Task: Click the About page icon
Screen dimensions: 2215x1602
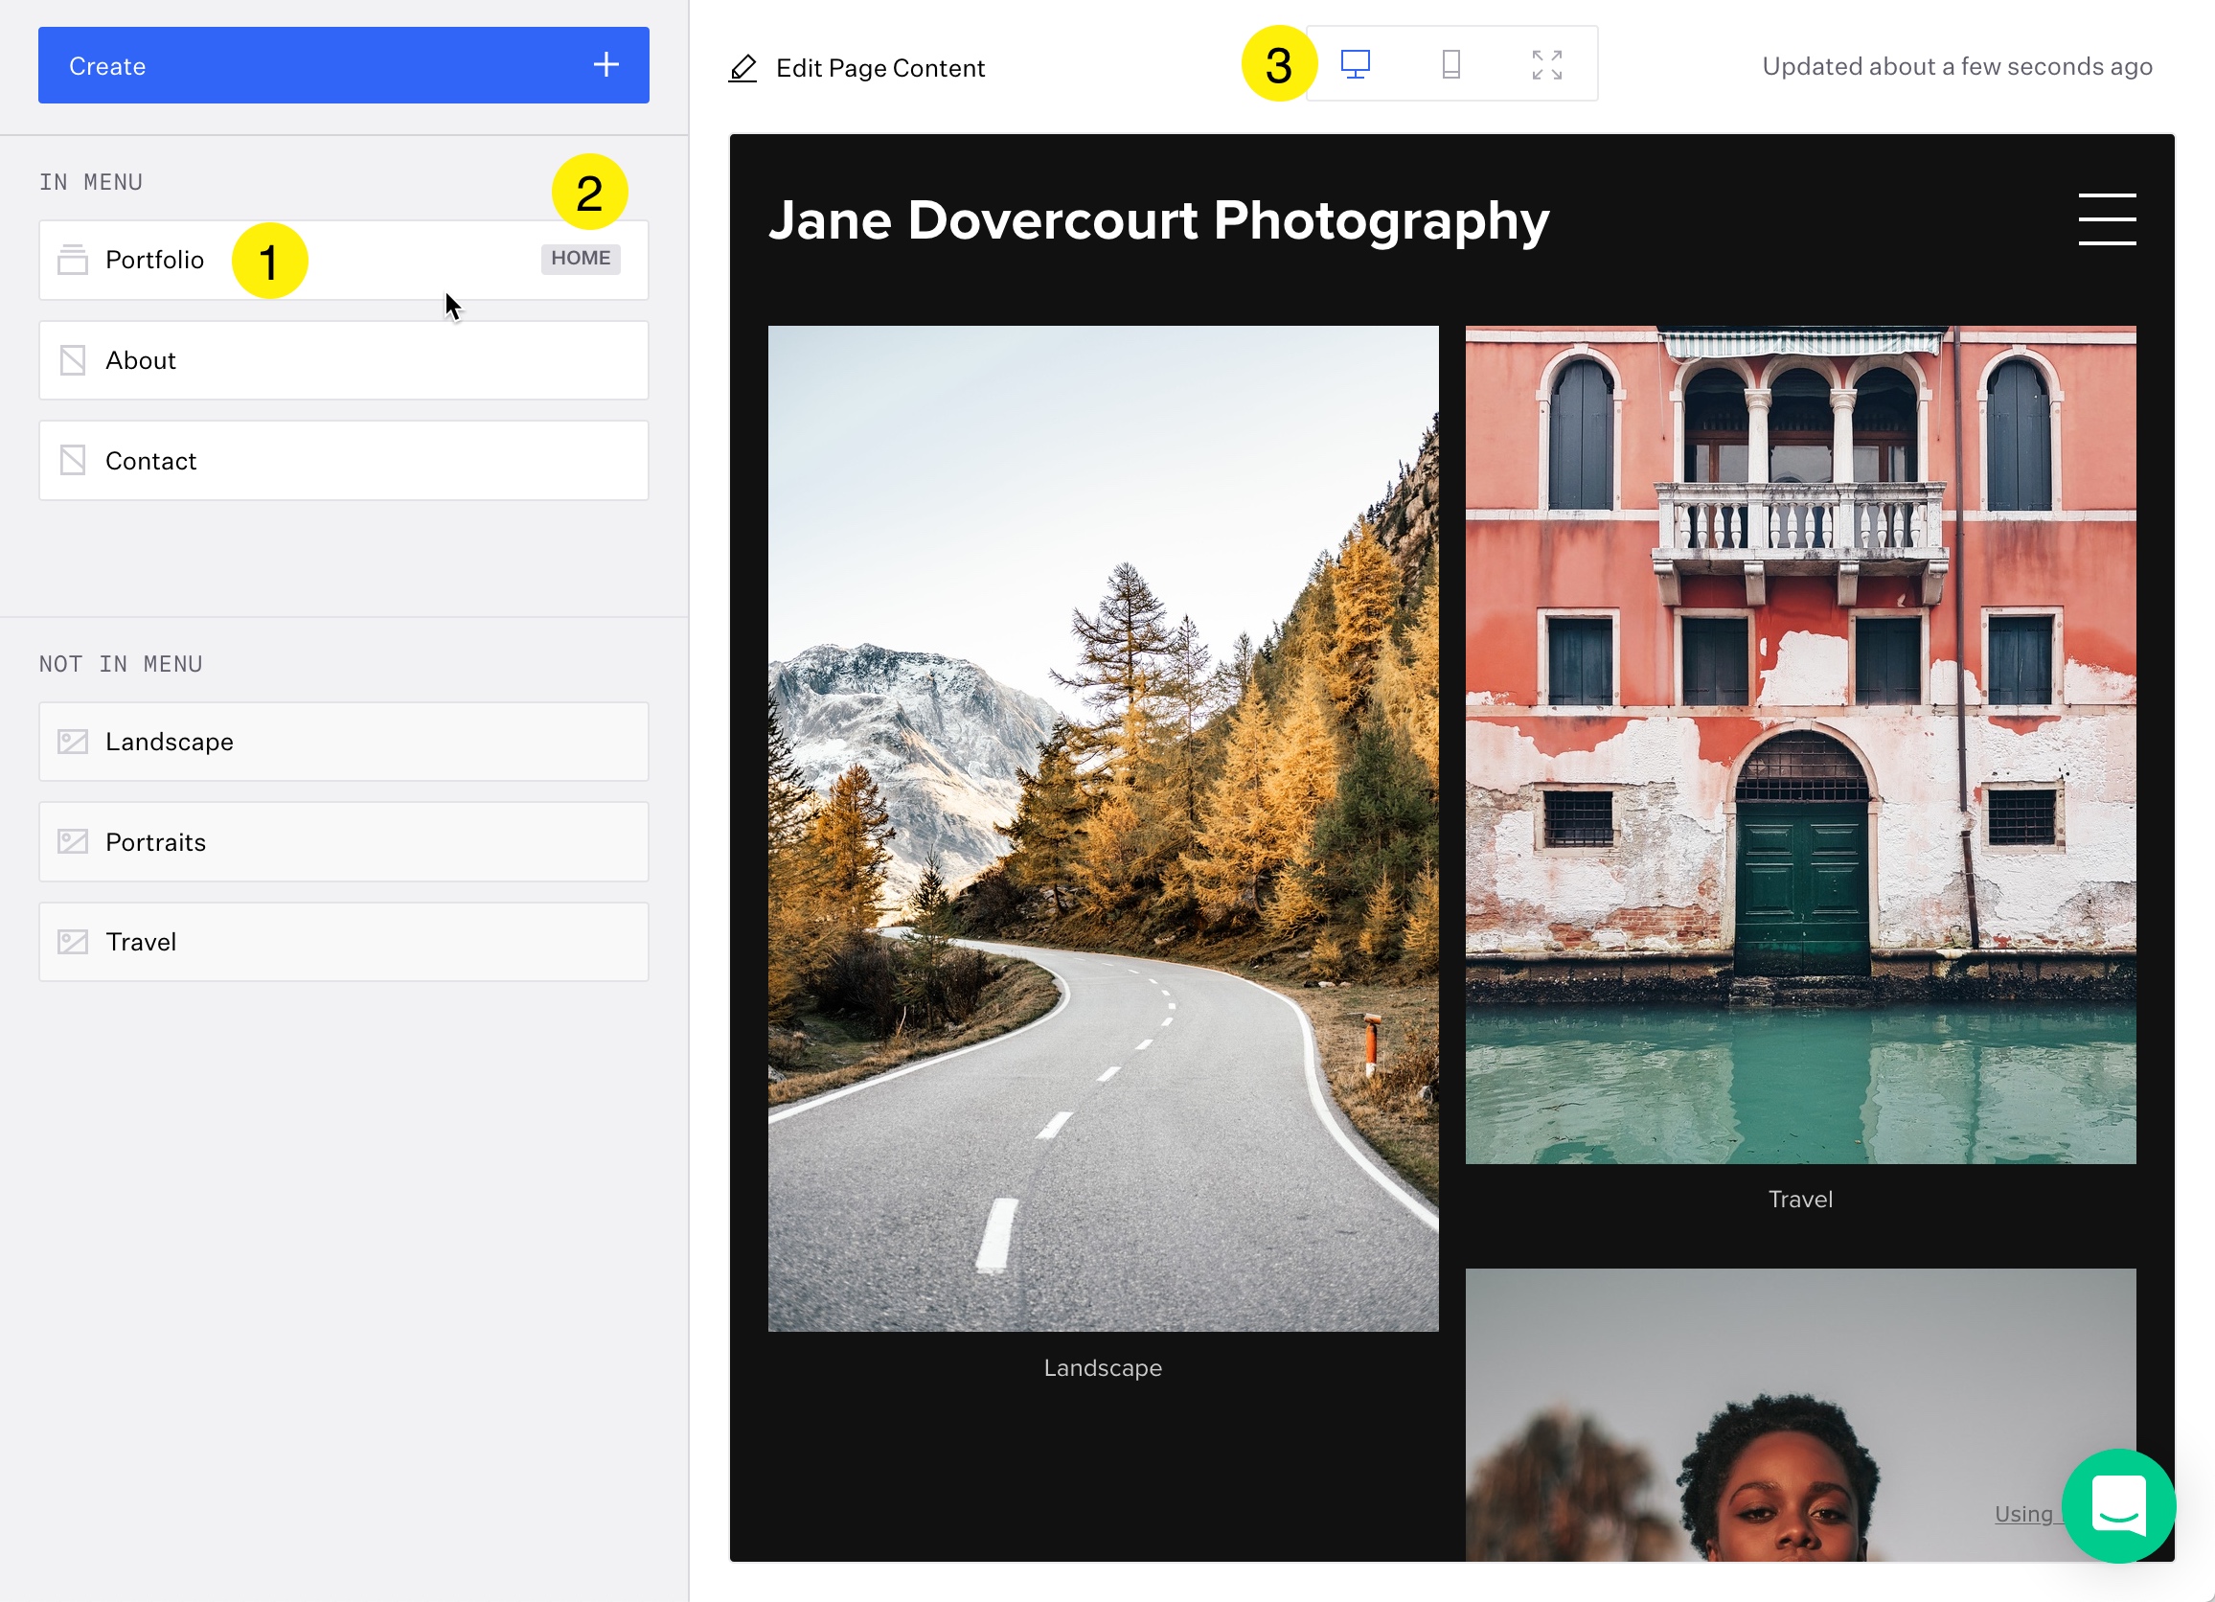Action: tap(72, 360)
